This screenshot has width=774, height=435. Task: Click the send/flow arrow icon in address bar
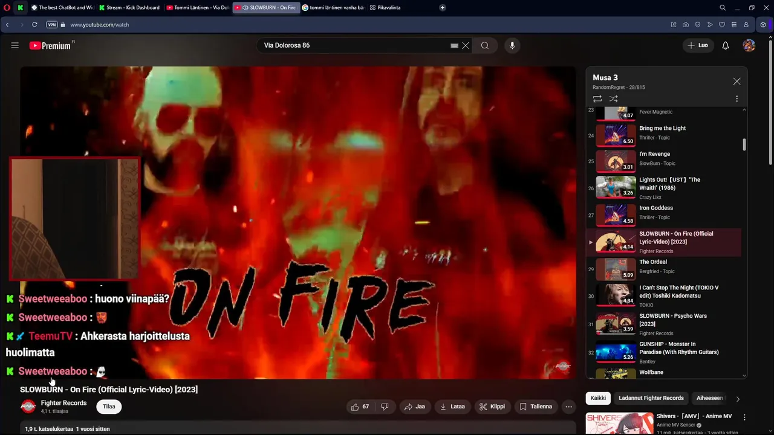710,25
